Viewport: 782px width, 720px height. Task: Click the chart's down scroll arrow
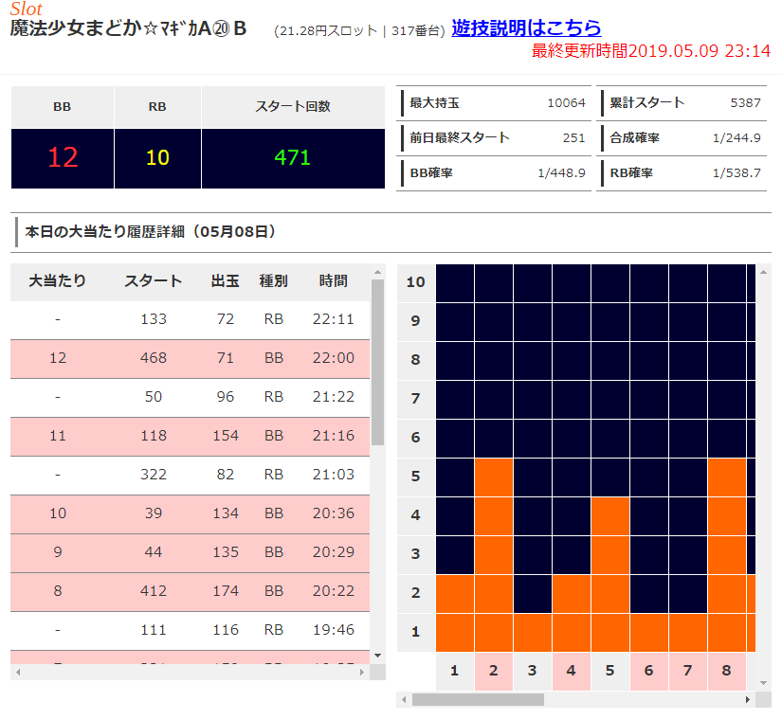click(x=764, y=683)
